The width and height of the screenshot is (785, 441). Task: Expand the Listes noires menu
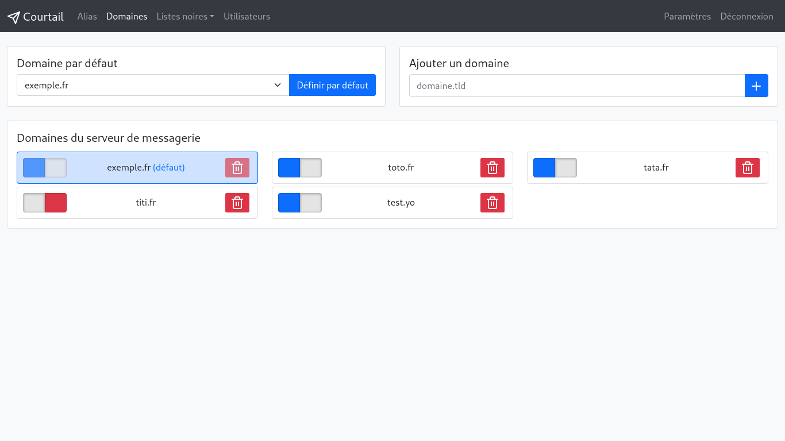click(185, 16)
